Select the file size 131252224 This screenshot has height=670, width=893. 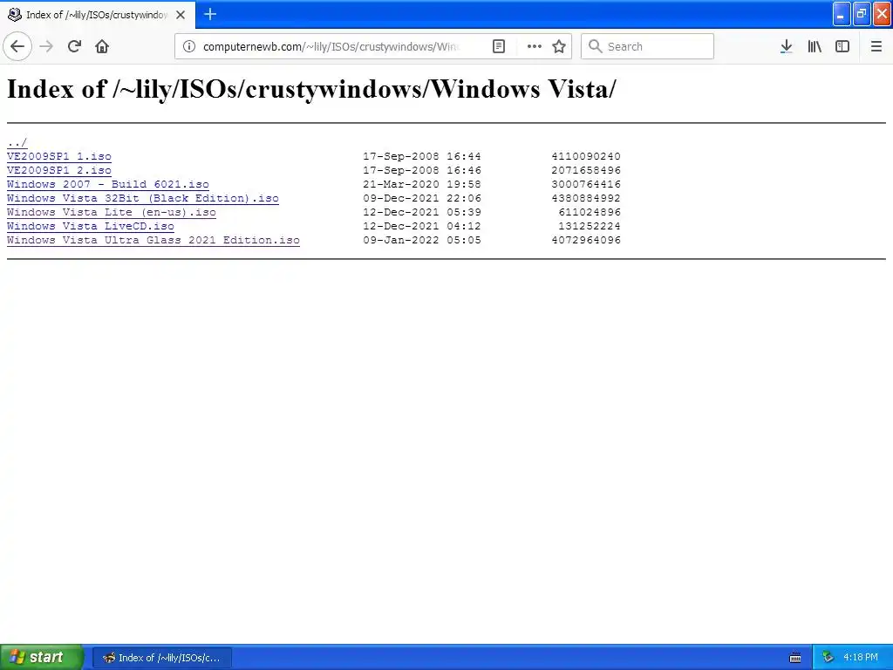590,226
